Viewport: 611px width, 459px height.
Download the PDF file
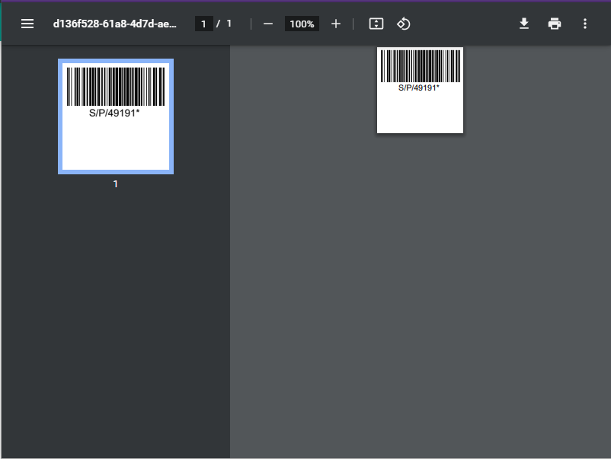click(x=524, y=24)
